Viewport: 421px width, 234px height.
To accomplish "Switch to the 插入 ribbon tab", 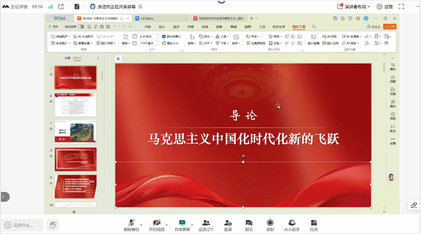I will tap(162, 27).
